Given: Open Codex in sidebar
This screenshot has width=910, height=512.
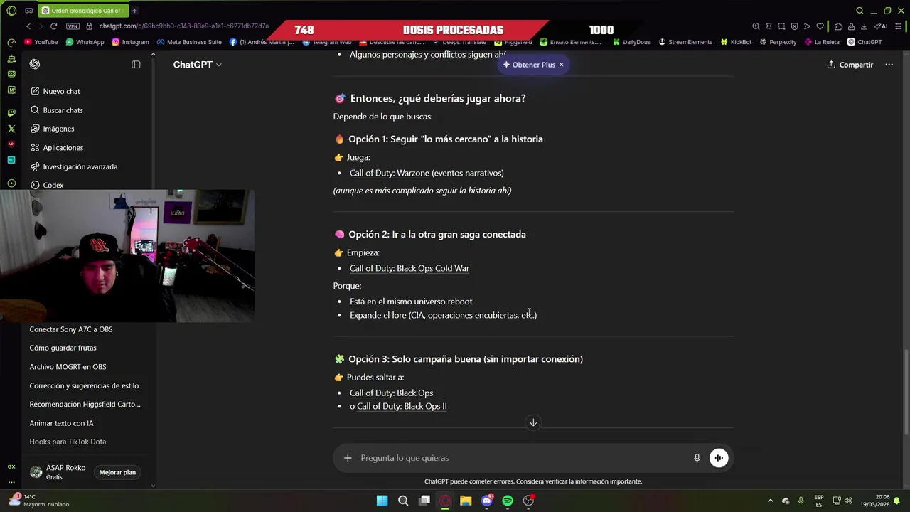Looking at the screenshot, I should [x=47, y=185].
